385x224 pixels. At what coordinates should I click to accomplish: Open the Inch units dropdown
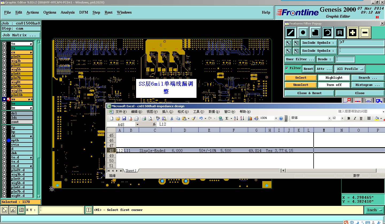374,210
